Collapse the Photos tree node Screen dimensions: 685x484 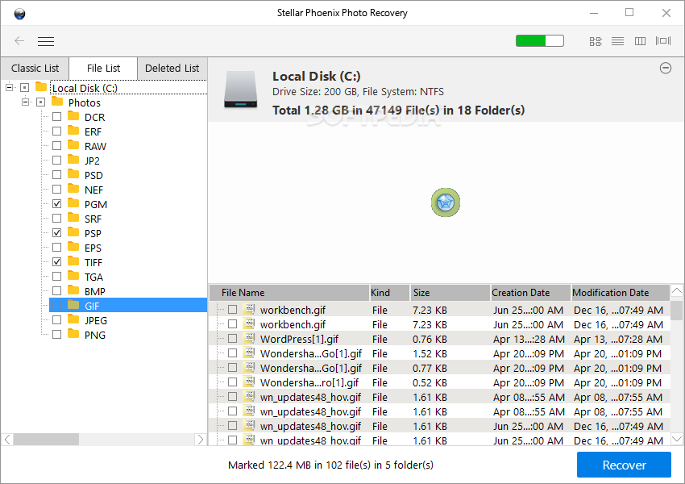click(25, 102)
